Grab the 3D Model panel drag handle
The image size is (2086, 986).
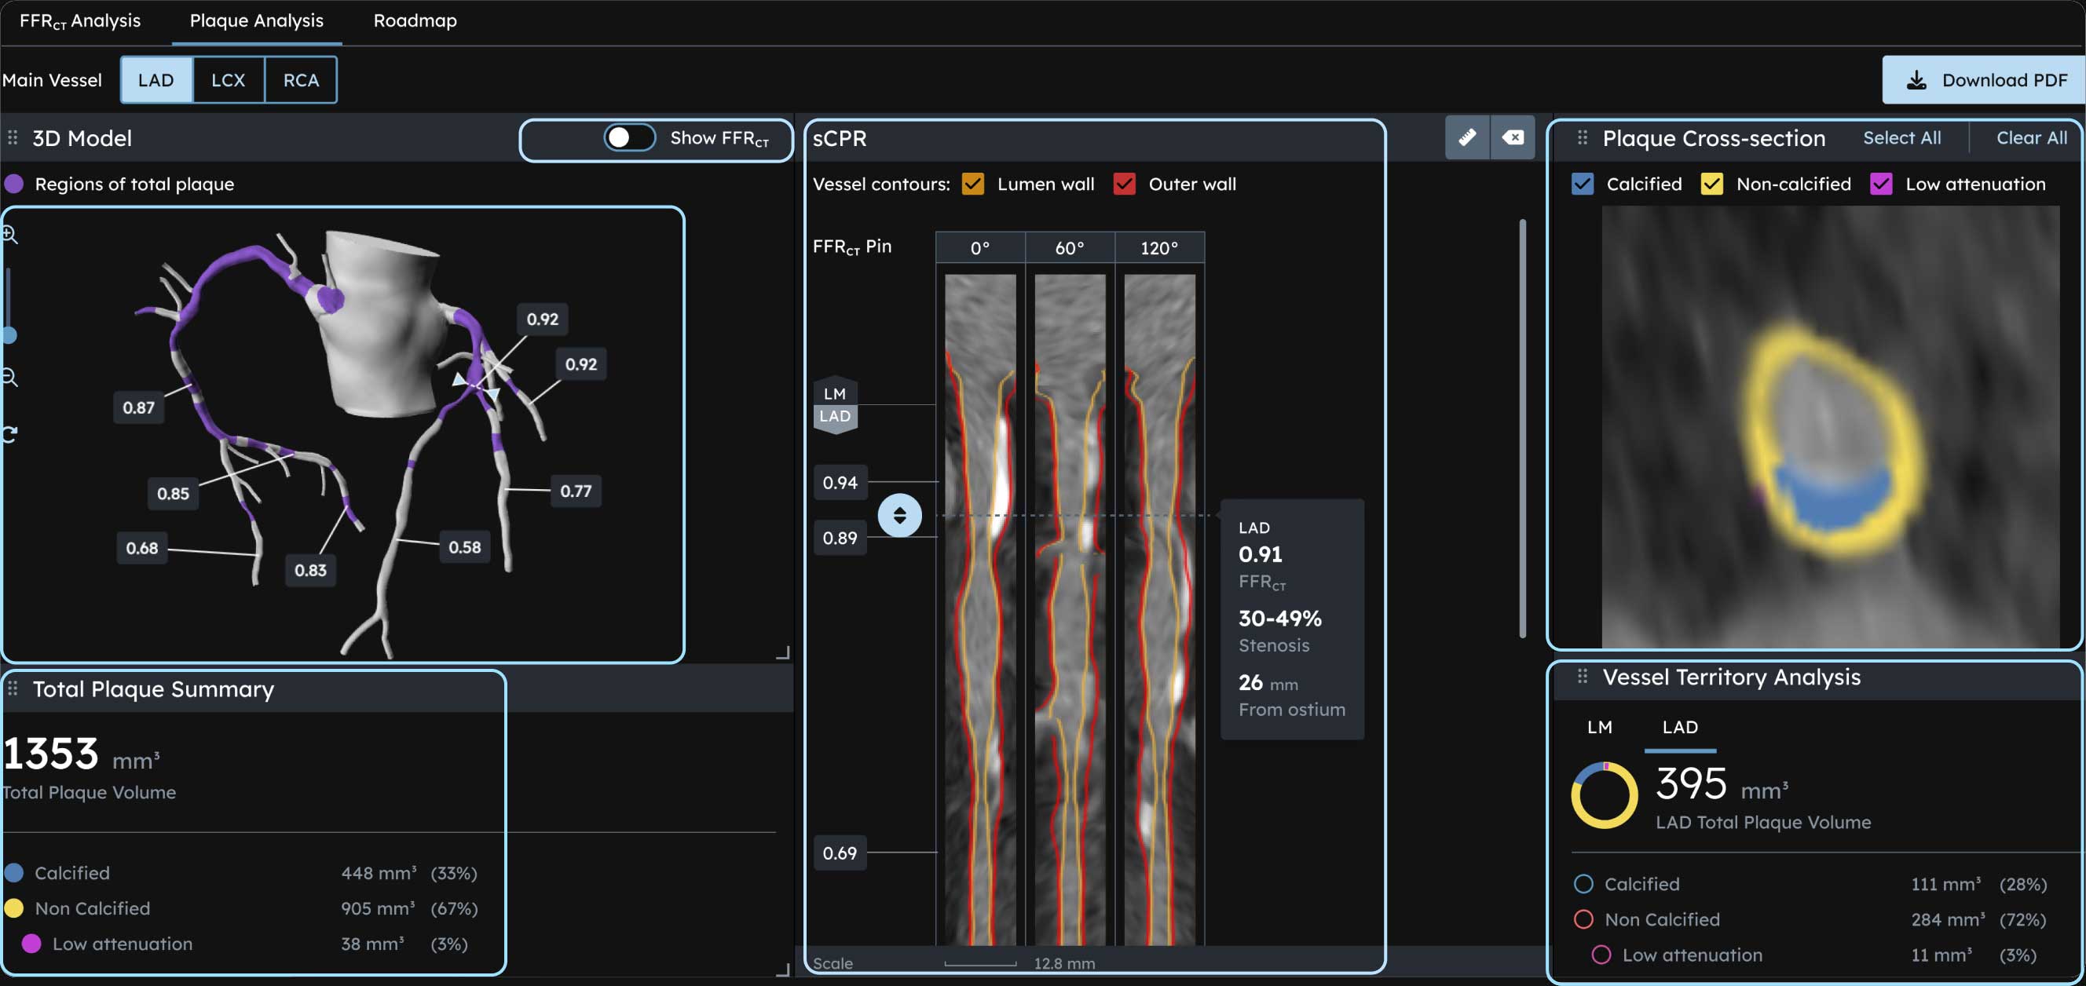tap(12, 137)
